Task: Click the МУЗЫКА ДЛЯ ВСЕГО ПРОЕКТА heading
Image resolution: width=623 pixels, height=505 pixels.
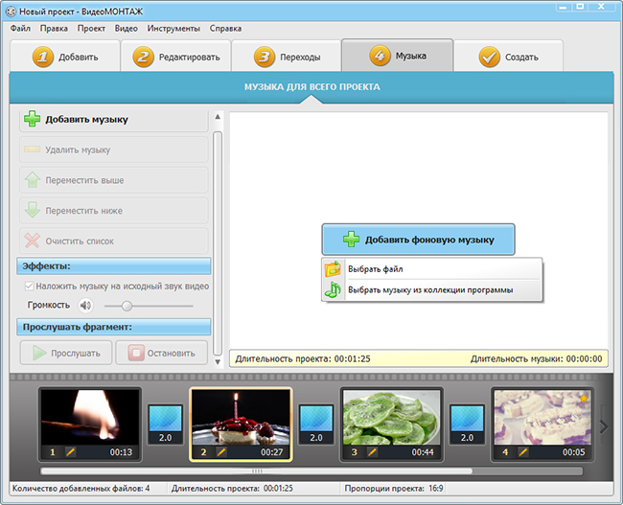Action: click(311, 86)
